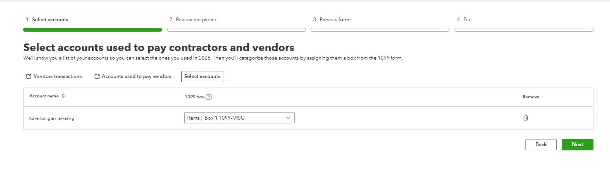The width and height of the screenshot is (610, 173).
Task: Click the Select accounts button
Action: [x=202, y=77]
